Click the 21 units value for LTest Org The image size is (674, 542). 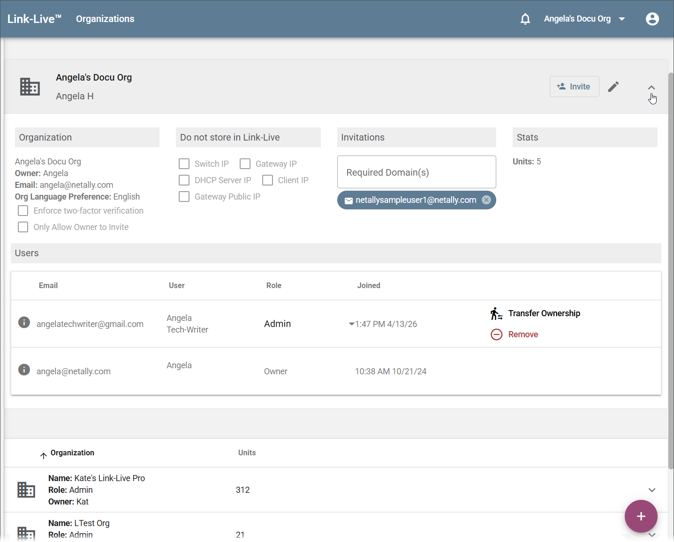(x=240, y=535)
